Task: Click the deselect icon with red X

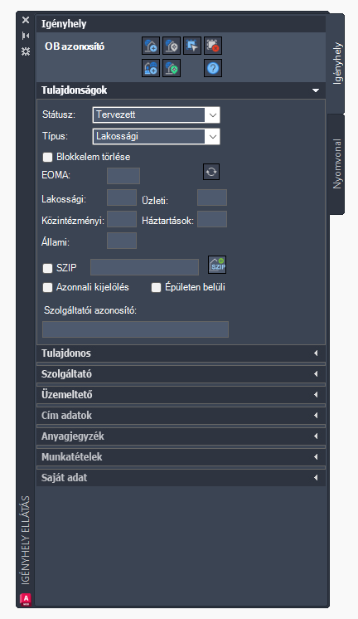Action: [213, 46]
